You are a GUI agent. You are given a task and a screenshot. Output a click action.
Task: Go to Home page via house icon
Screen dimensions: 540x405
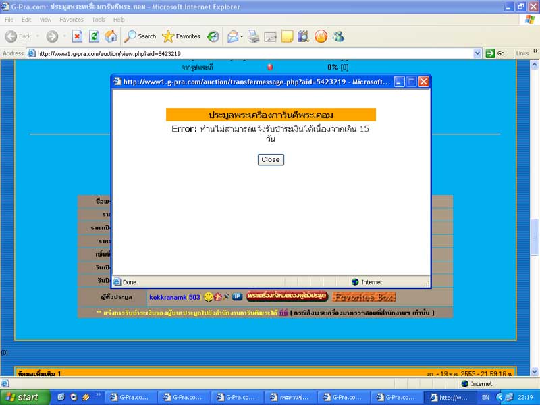pos(110,36)
